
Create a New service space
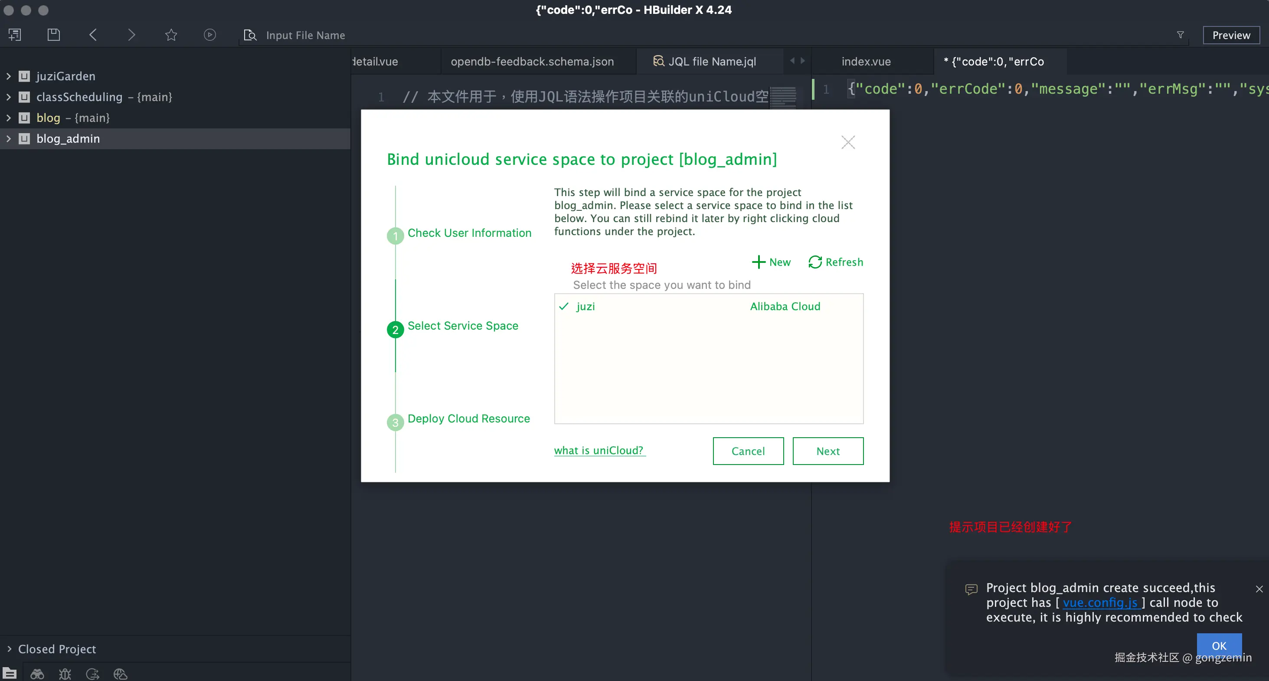[771, 262]
